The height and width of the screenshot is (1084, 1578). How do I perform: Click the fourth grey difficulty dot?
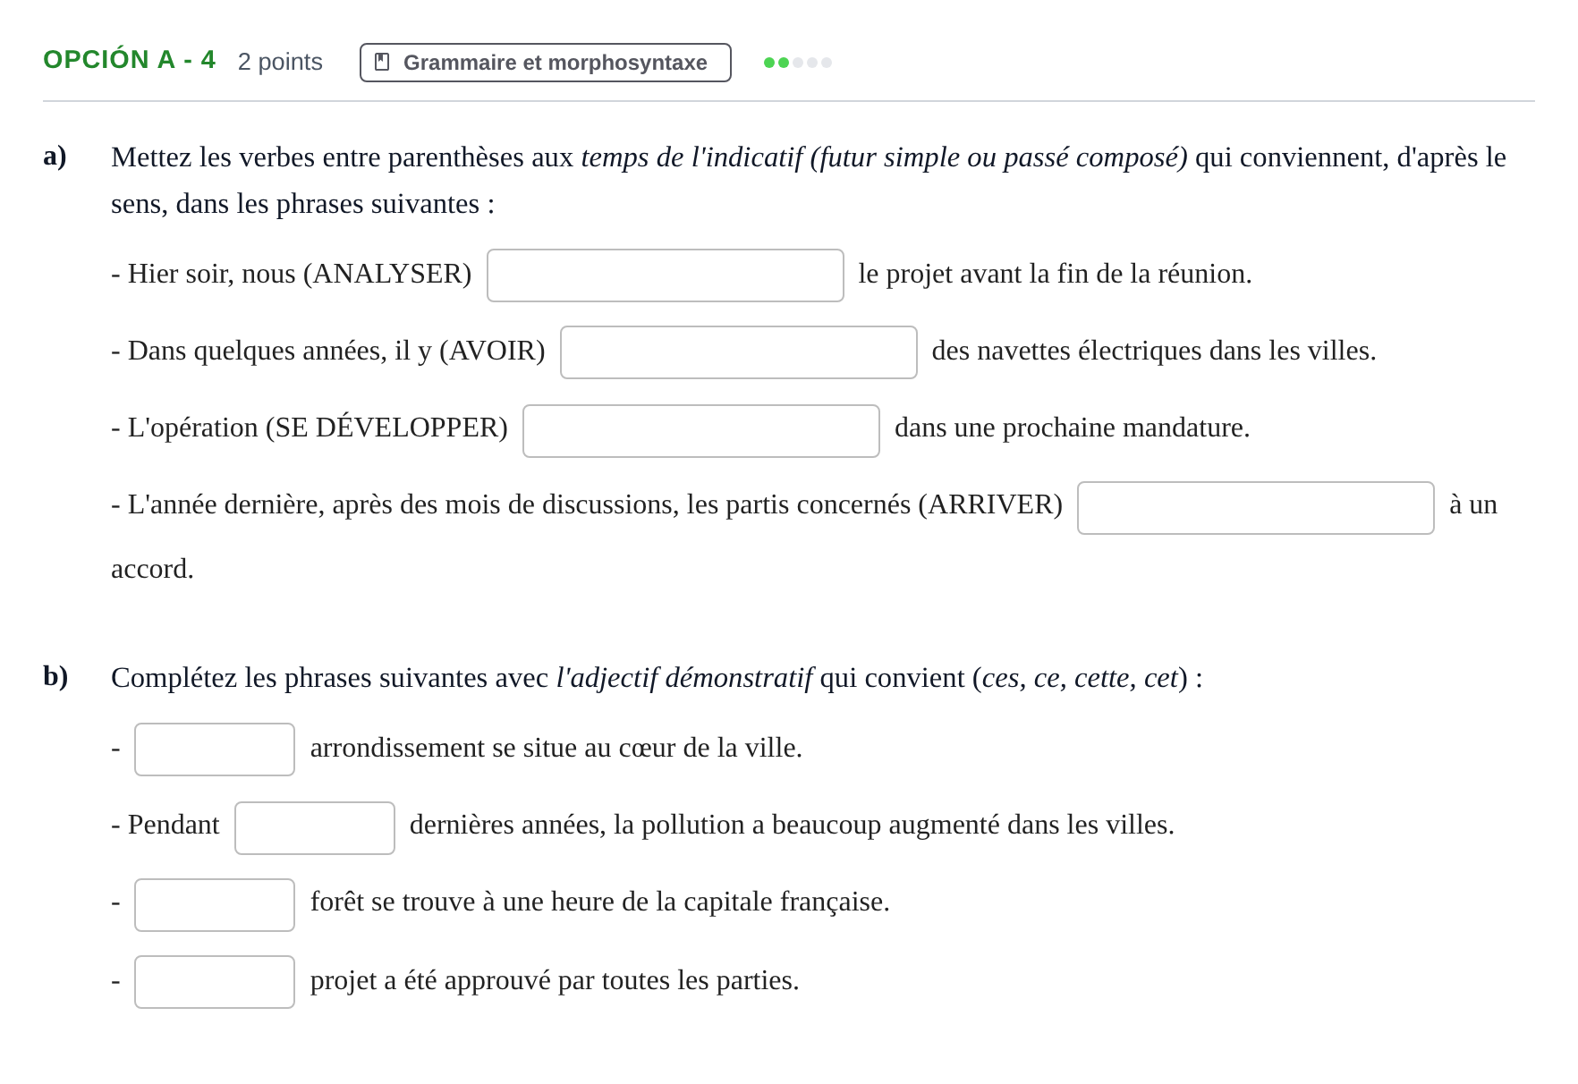pos(812,63)
